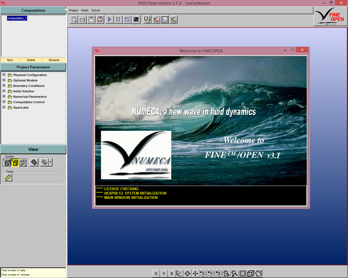Select Numerical Parameters label

coord(30,97)
